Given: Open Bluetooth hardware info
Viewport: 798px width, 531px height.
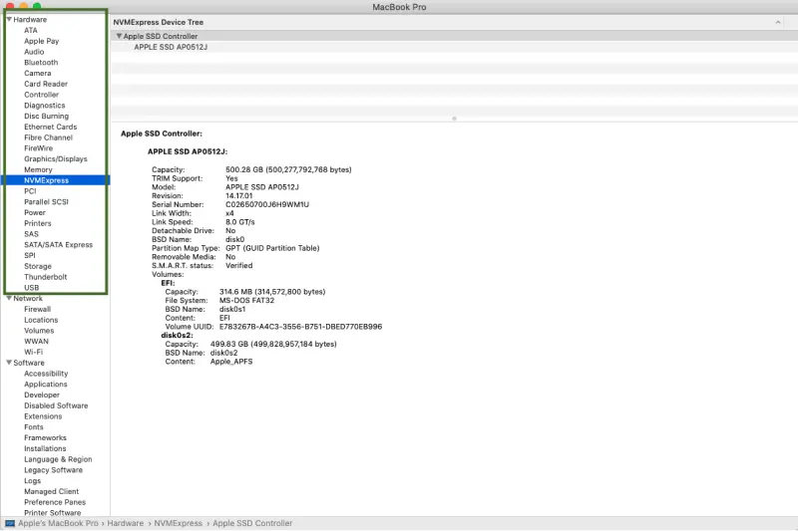Looking at the screenshot, I should (41, 63).
